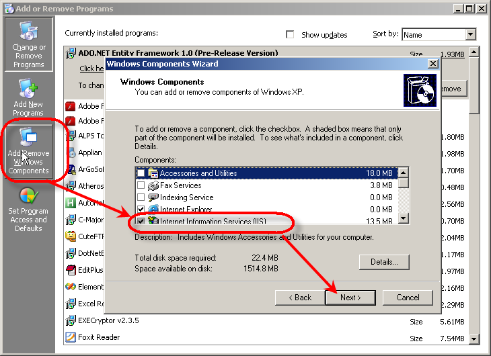491x356 pixels.
Task: Click the Accessories and Utilities component icon
Action: click(x=153, y=173)
